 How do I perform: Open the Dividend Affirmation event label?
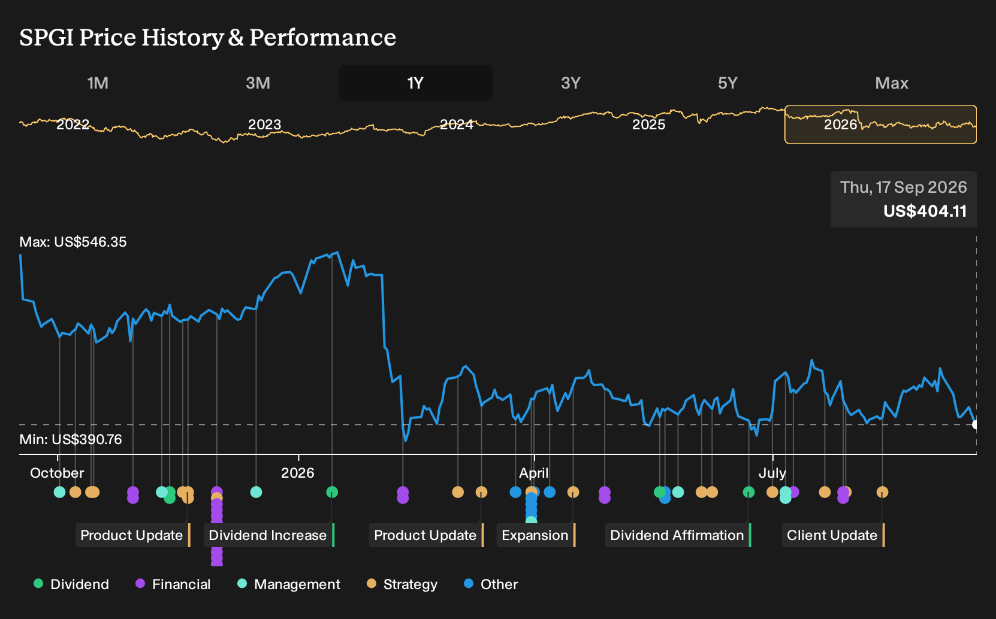tap(678, 535)
